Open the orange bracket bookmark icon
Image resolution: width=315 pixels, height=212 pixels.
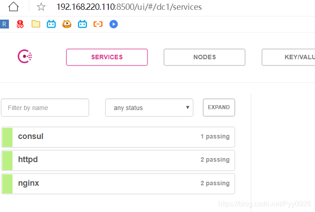[x=98, y=24]
